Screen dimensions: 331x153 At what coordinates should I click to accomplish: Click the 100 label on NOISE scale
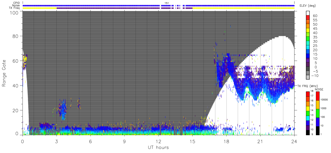(x=323, y=117)
